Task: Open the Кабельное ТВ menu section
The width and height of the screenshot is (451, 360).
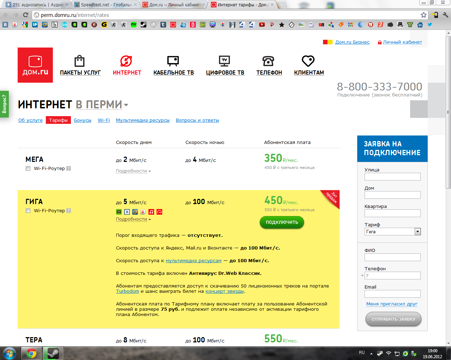Action: pos(173,65)
